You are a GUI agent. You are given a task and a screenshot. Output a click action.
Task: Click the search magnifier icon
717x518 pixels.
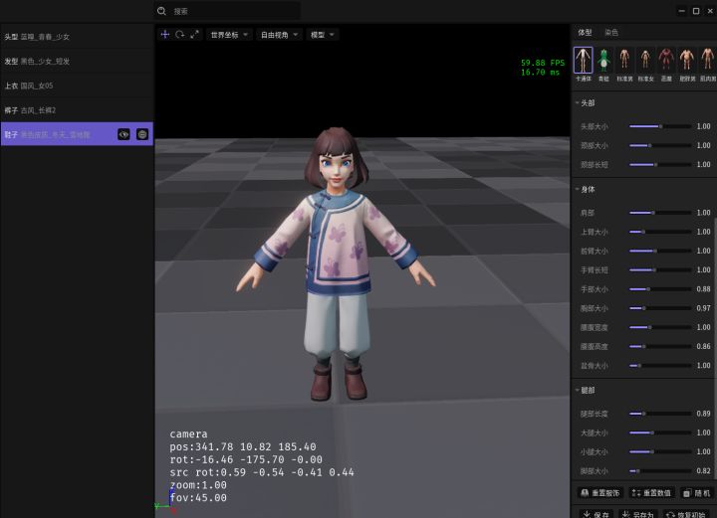161,11
